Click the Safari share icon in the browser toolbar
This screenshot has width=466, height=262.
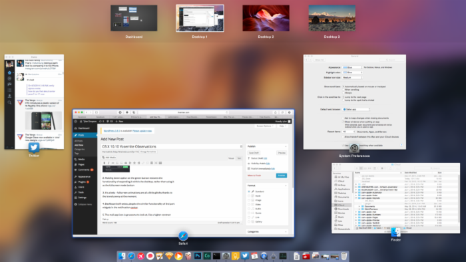(276, 112)
